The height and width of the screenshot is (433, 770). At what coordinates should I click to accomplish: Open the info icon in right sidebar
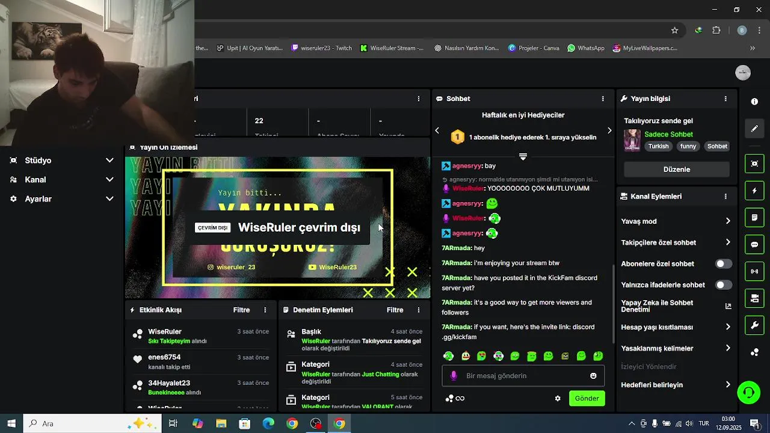click(x=754, y=102)
